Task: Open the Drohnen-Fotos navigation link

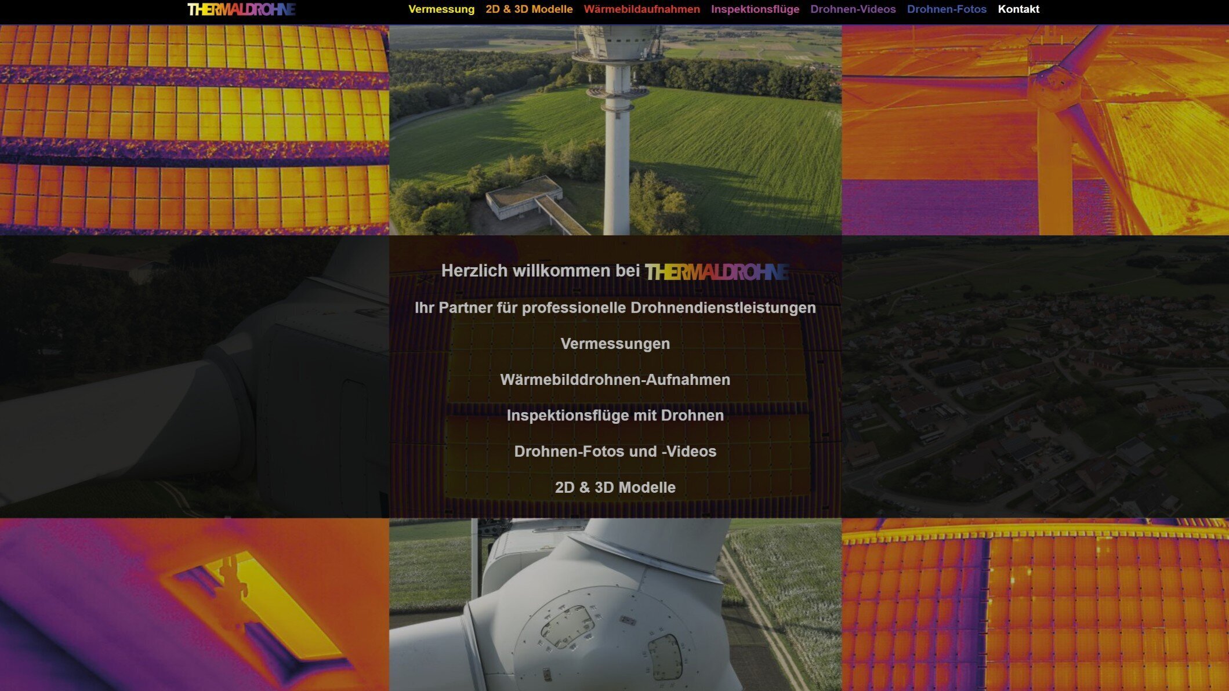Action: point(947,9)
